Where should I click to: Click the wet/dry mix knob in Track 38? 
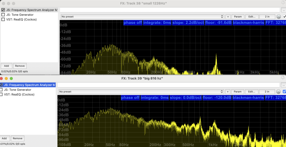point(279,17)
